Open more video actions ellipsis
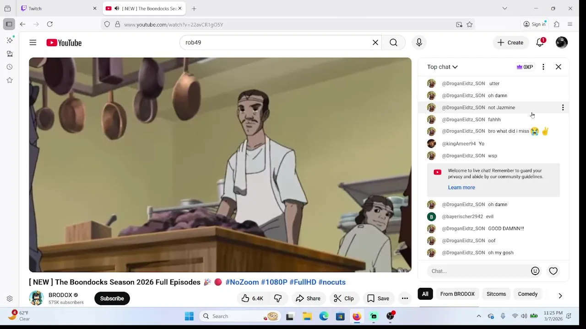Viewport: 586px width, 329px height. point(405,298)
